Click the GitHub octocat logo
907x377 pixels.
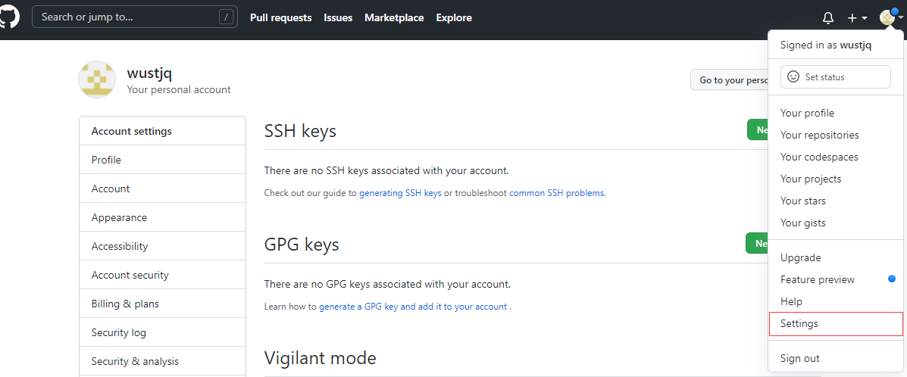click(9, 17)
